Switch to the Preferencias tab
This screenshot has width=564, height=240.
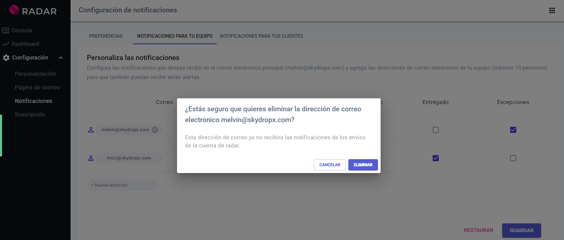106,36
